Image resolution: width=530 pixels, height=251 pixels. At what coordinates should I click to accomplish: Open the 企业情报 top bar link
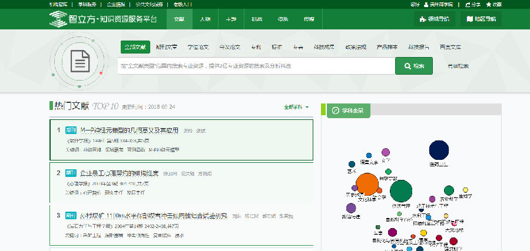pyautogui.click(x=116, y=4)
